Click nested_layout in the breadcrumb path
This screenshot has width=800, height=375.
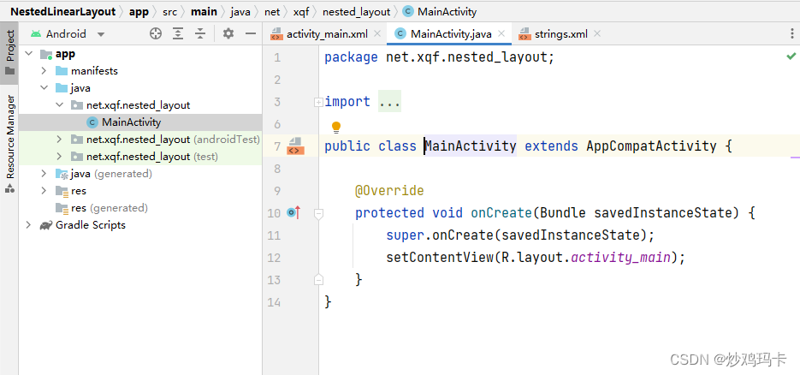pos(356,12)
